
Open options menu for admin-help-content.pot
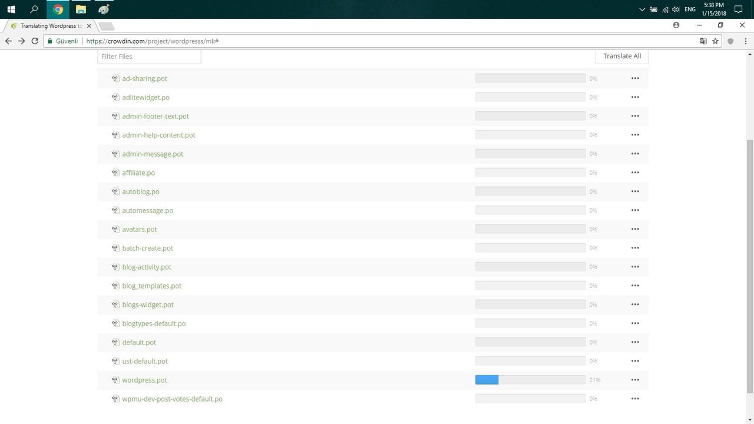[635, 135]
